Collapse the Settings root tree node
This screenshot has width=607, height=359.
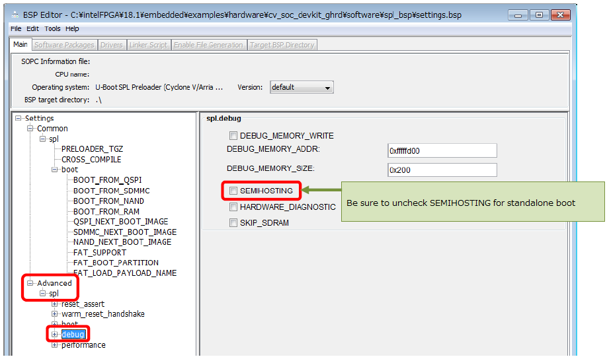coord(18,118)
